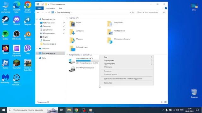Image resolution: width=202 pixels, height=113 pixels.
Task: Open the Загрузки folder in the Папки section
Action: tap(76, 32)
